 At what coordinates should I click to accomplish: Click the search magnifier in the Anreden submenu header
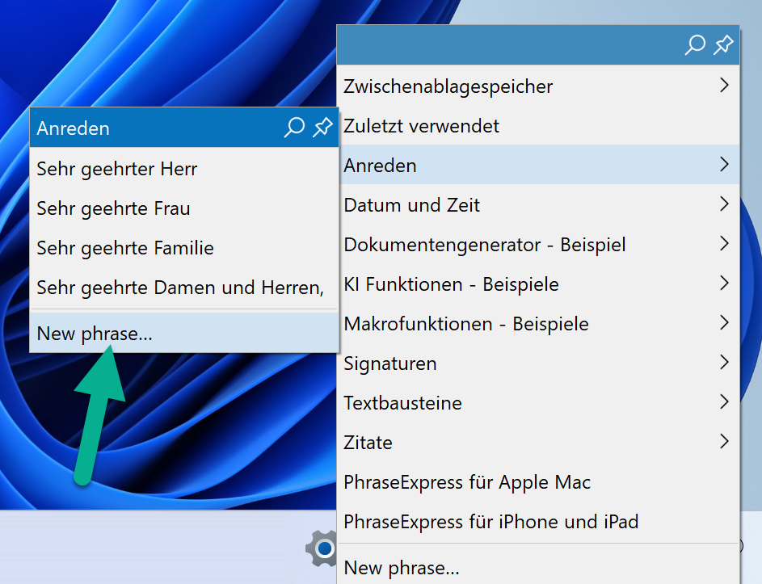(x=294, y=128)
